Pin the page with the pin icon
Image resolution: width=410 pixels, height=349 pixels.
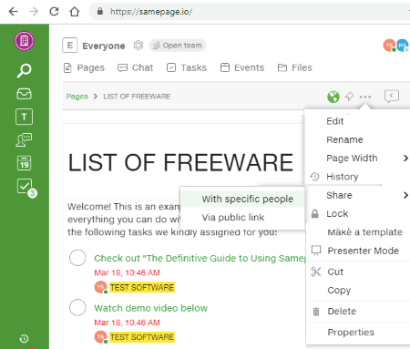pos(349,97)
